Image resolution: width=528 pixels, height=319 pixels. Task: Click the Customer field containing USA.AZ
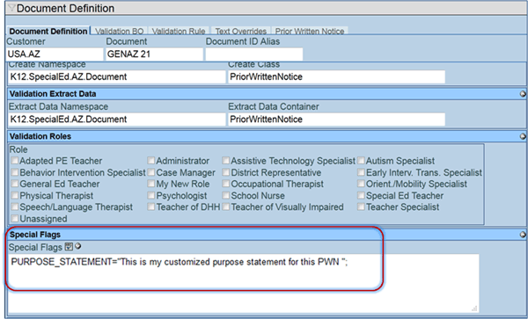point(55,54)
